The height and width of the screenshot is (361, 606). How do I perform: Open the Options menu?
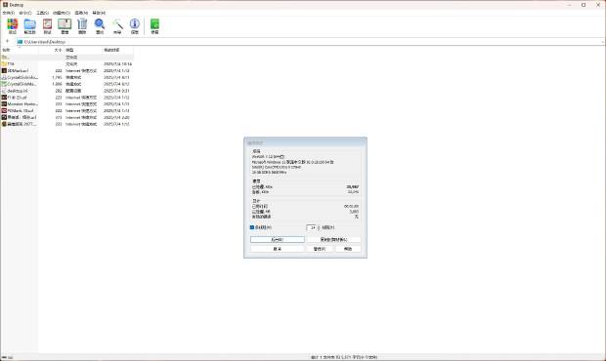(x=81, y=13)
